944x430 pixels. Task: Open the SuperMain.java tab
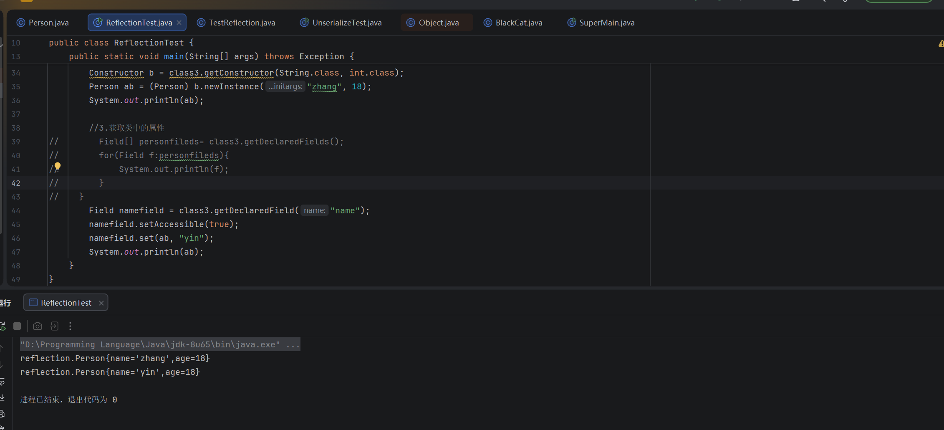pos(601,23)
